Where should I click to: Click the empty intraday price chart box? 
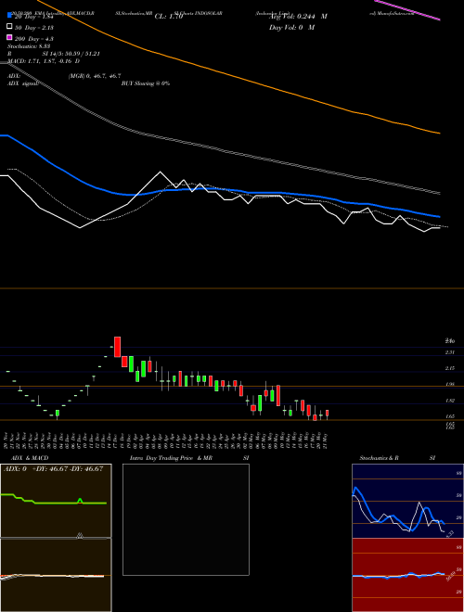pos(186,519)
